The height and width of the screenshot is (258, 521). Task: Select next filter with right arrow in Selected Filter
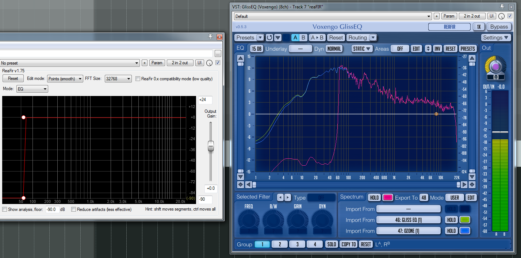coord(288,197)
